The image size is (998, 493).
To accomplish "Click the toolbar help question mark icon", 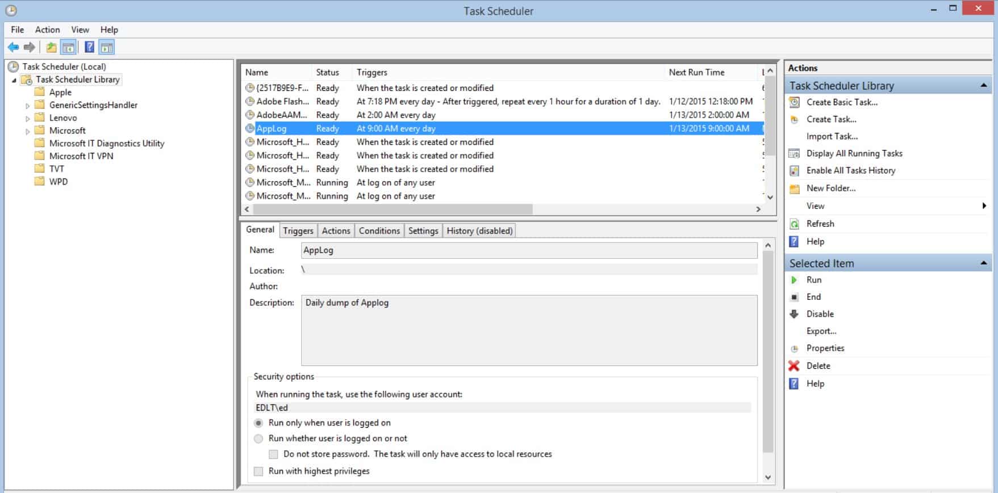I will click(89, 47).
